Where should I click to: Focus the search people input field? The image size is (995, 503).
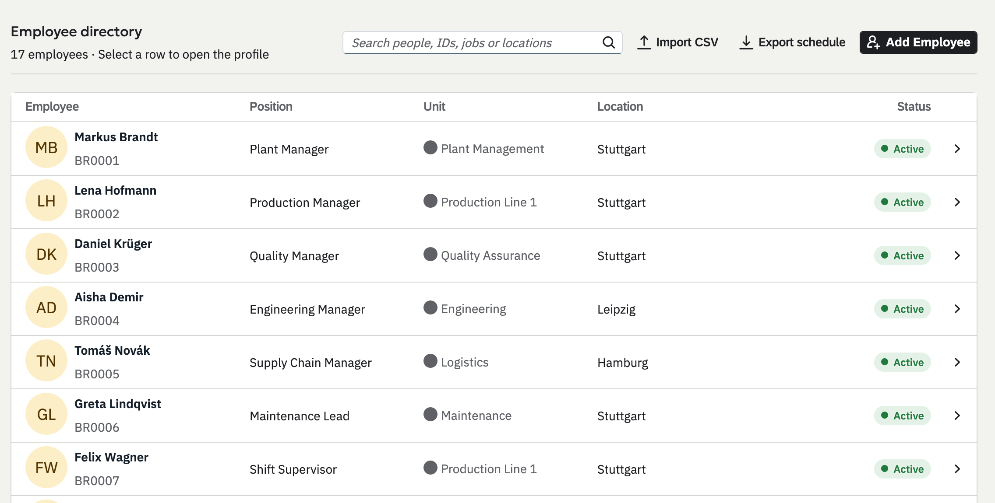(x=482, y=42)
